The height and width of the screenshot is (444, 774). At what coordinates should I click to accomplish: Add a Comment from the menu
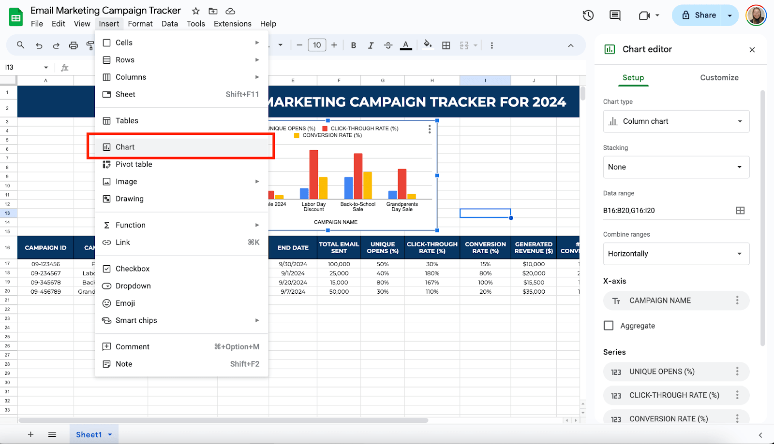pyautogui.click(x=181, y=347)
